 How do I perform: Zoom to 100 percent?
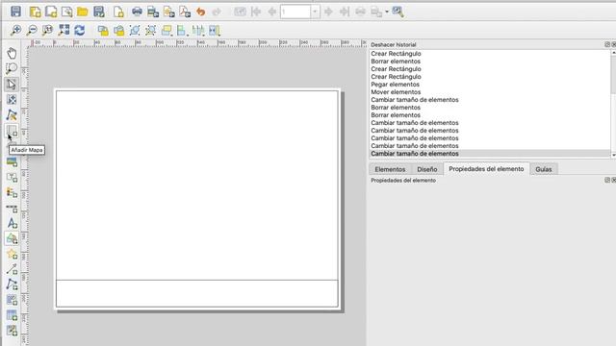47,30
